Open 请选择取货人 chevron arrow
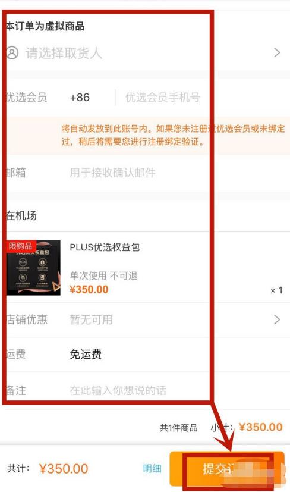Image resolution: width=290 pixels, height=492 pixels. (277, 53)
